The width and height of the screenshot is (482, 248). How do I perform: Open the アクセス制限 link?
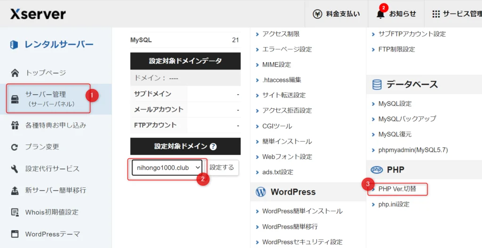[x=281, y=34]
